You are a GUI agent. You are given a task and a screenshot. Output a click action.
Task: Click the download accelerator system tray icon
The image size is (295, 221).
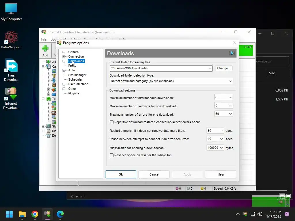pos(245,214)
